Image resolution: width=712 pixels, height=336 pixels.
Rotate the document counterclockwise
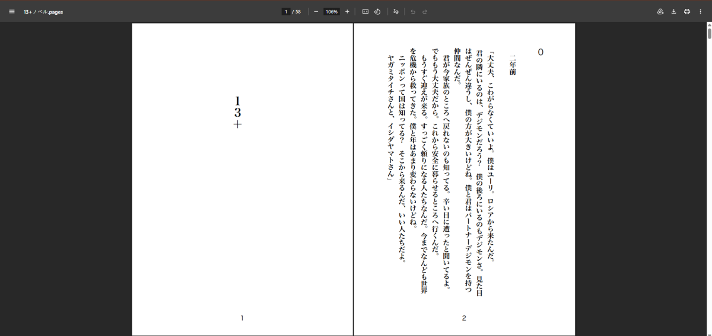pos(377,11)
